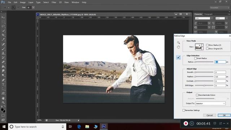Select the Crop tool
The width and height of the screenshot is (231, 130).
(3, 35)
